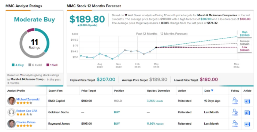
Task: Toggle sort arrow next to Date column
Action: [x=212, y=91]
